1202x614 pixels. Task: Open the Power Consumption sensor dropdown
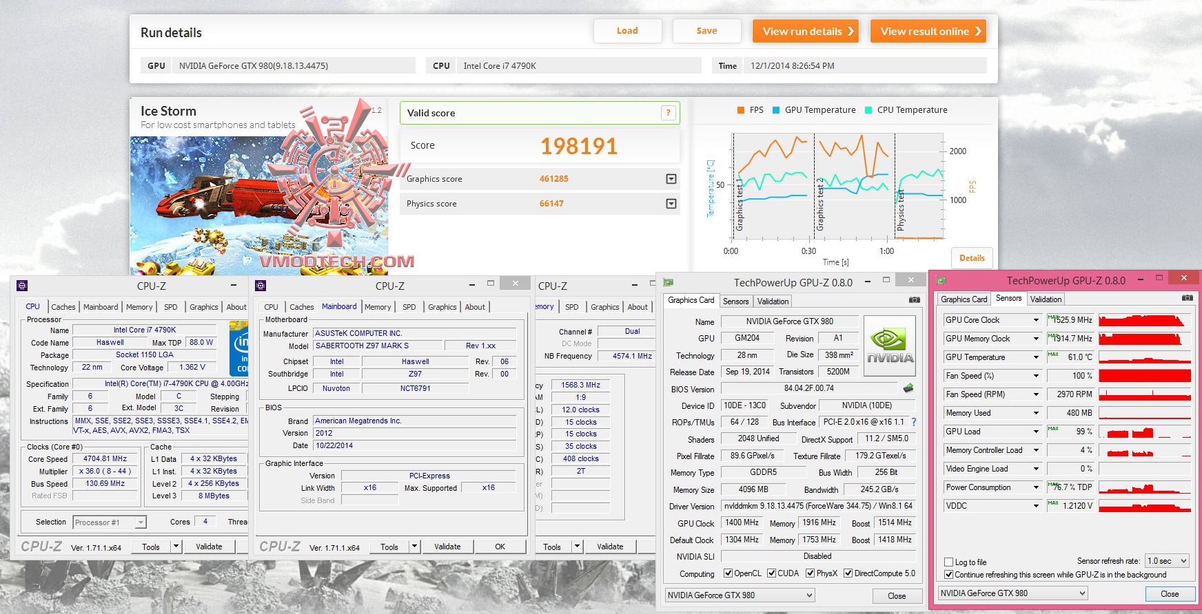[1036, 487]
